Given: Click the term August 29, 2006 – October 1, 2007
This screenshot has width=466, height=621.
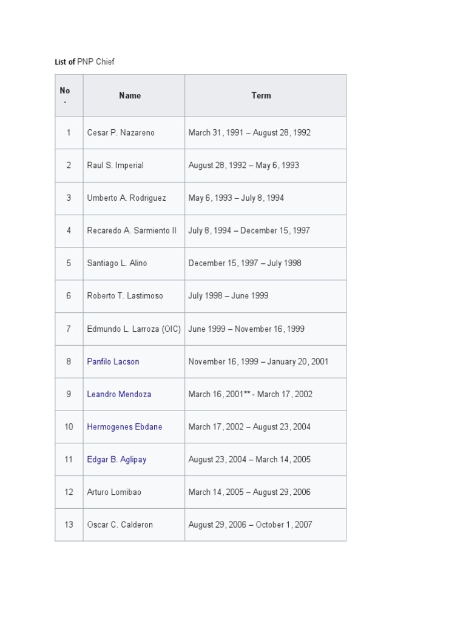Looking at the screenshot, I should click(251, 525).
